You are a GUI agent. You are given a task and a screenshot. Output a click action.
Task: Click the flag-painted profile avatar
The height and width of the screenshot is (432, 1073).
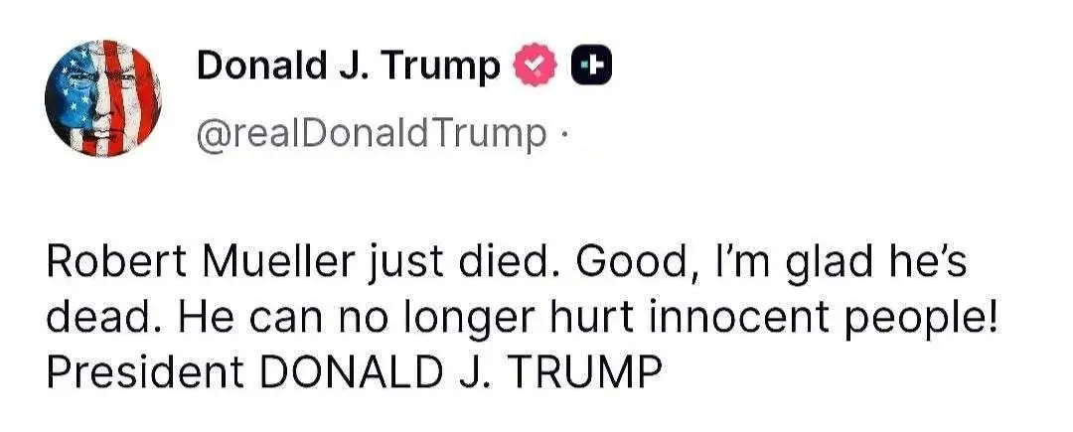[x=104, y=98]
